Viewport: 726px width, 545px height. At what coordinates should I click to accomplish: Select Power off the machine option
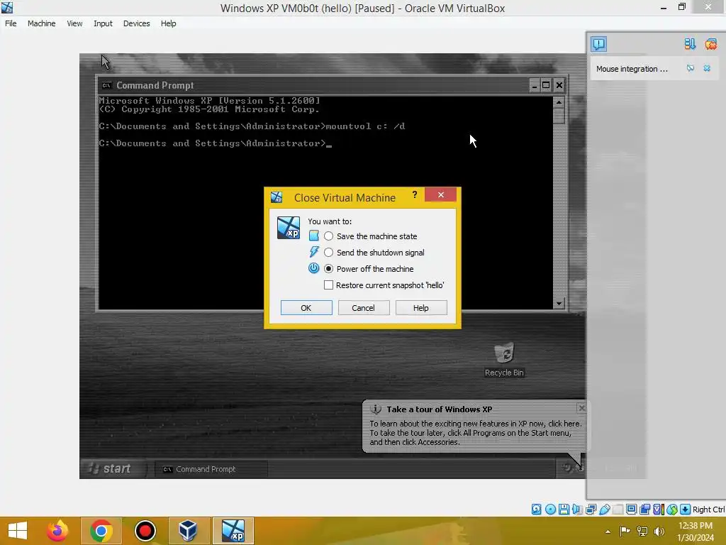[x=369, y=269]
